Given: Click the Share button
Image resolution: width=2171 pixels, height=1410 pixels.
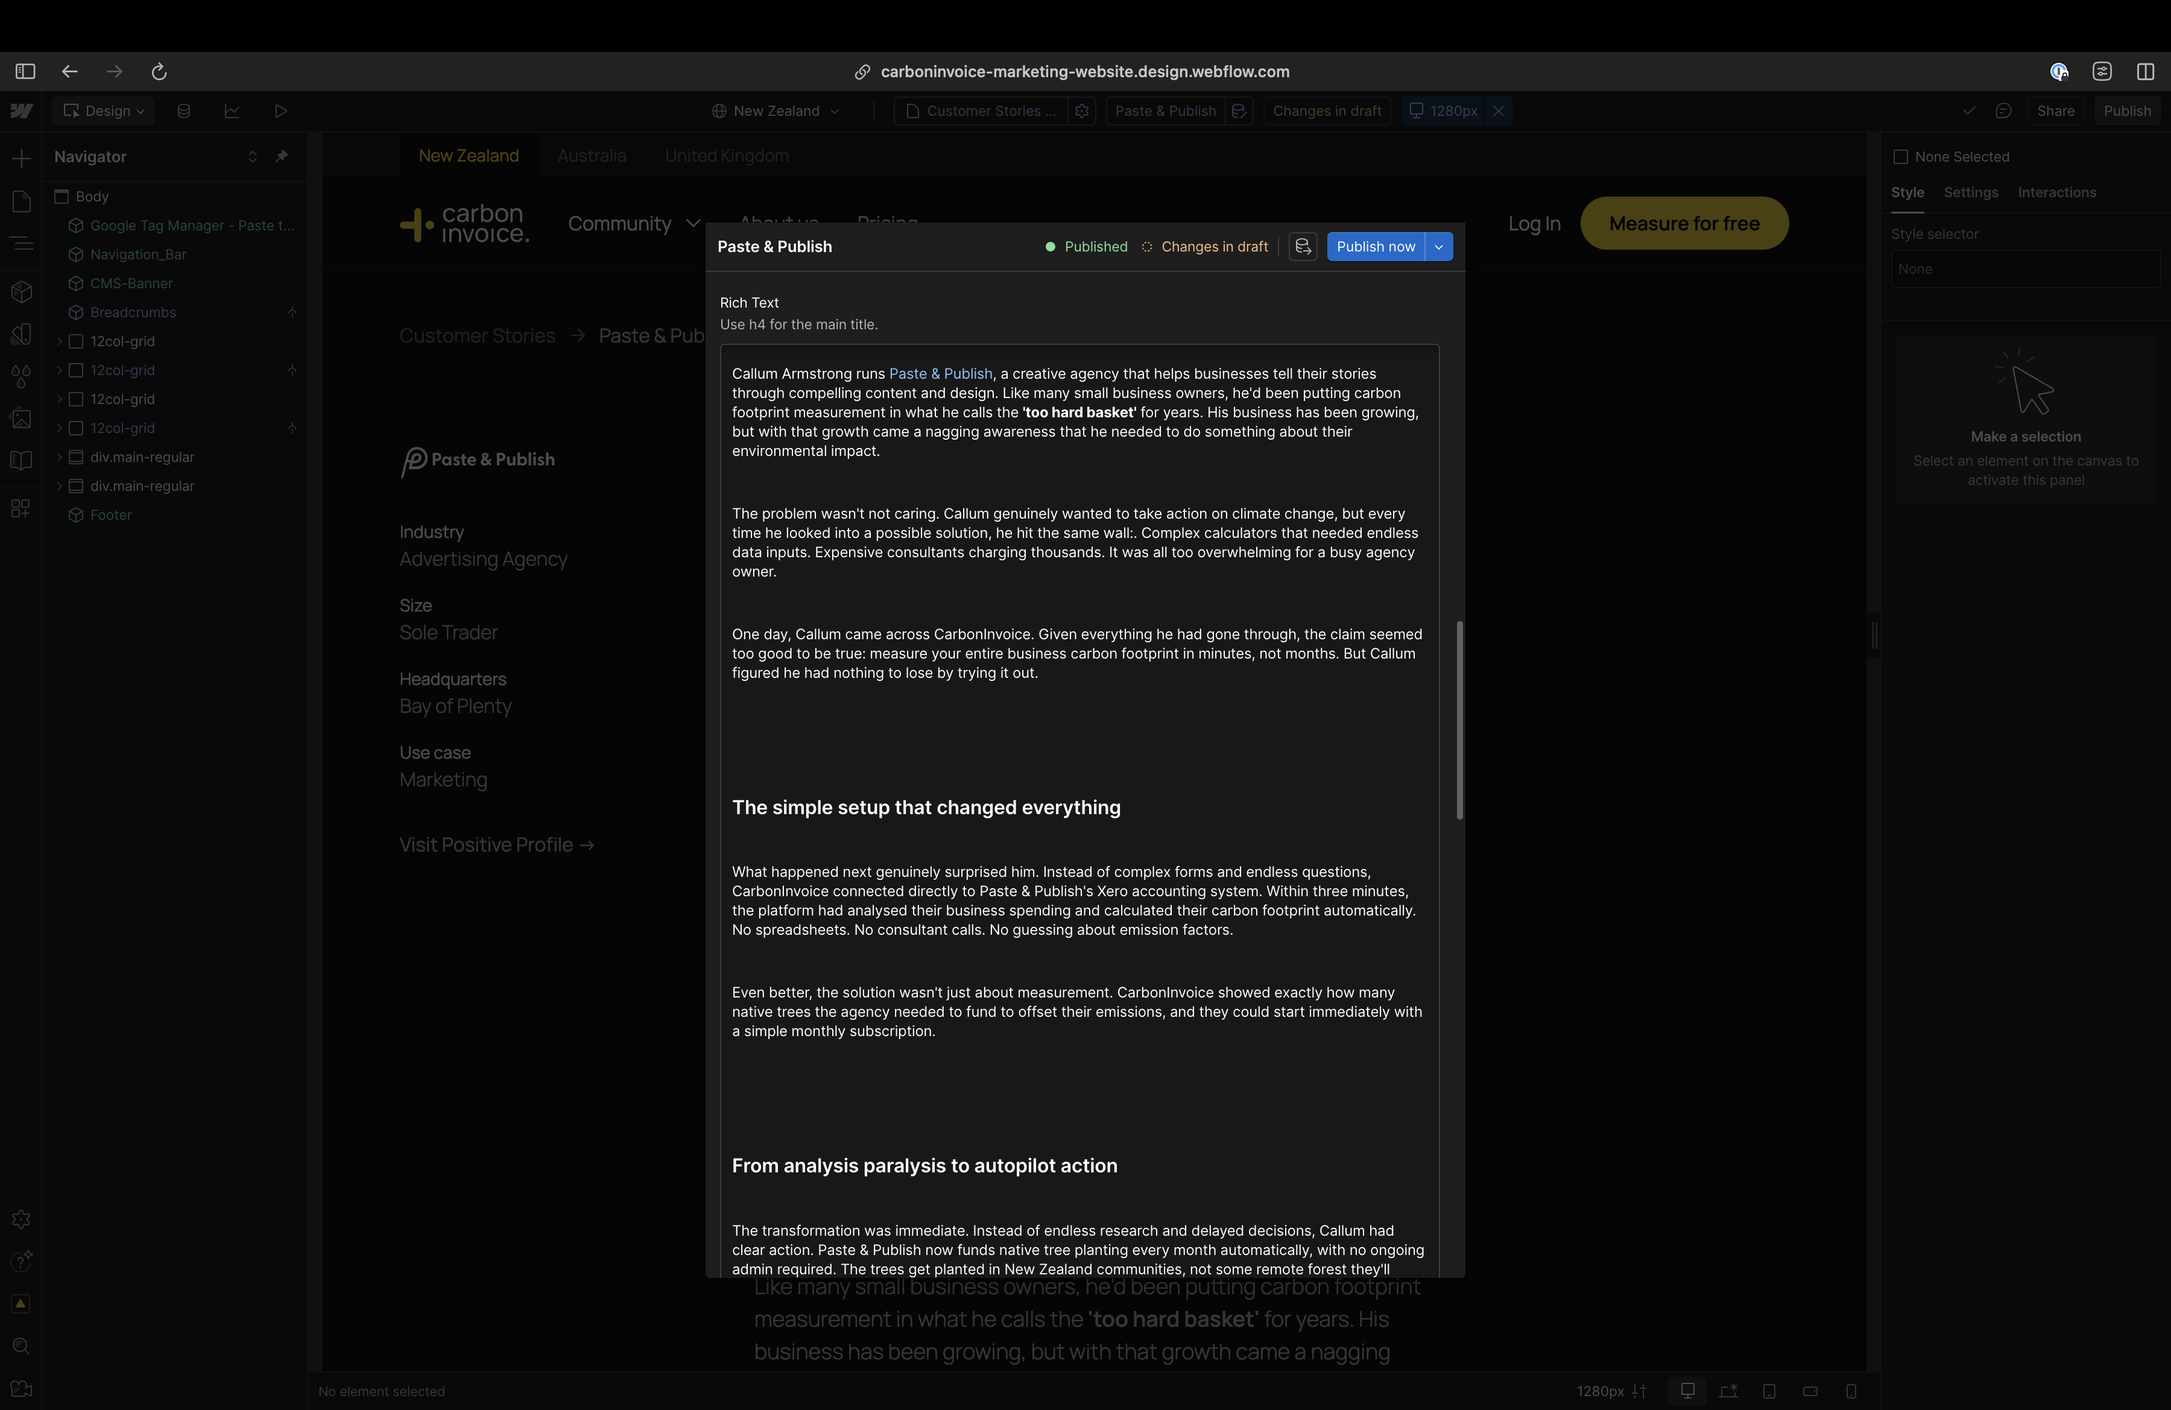Looking at the screenshot, I should (2055, 111).
